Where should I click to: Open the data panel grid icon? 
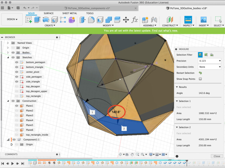tap(2, 8)
